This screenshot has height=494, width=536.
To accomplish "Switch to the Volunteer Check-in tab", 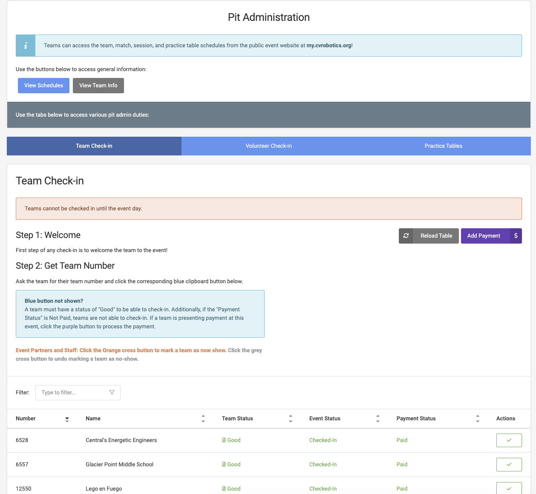I will click(269, 146).
